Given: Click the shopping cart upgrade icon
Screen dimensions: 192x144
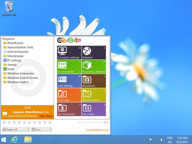Looking at the screenshot, I should [x=5, y=114].
